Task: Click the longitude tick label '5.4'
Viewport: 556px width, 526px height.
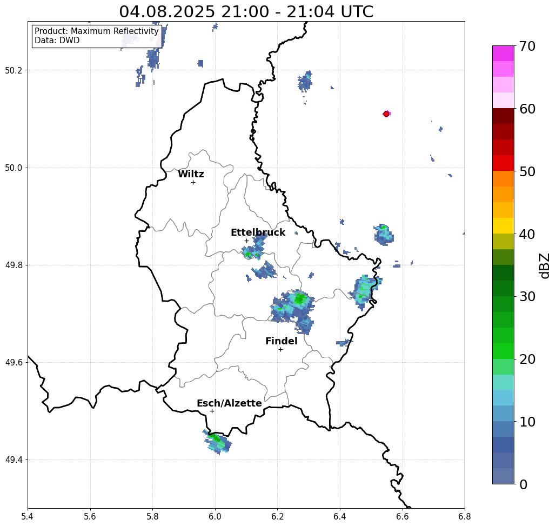Action: pyautogui.click(x=28, y=516)
